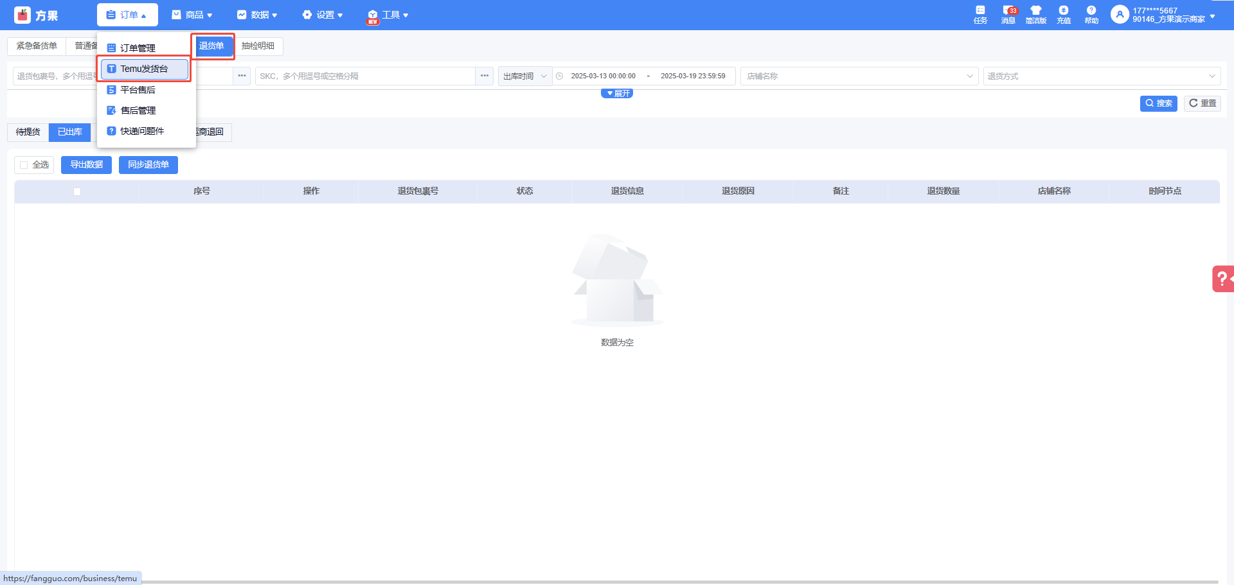The width and height of the screenshot is (1234, 585).
Task: Click the red floating help widget
Action: click(1222, 279)
